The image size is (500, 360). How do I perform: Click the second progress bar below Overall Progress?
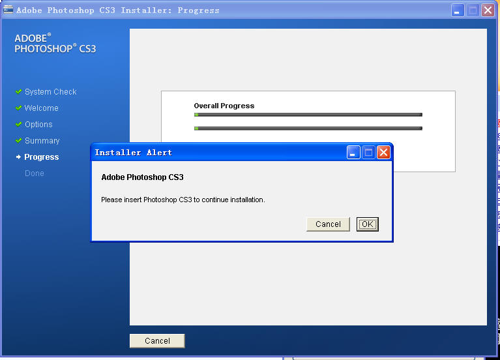pyautogui.click(x=308, y=128)
